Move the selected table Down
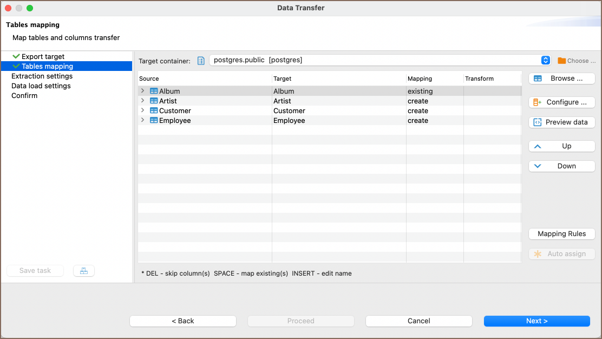Image resolution: width=602 pixels, height=339 pixels. click(x=561, y=166)
